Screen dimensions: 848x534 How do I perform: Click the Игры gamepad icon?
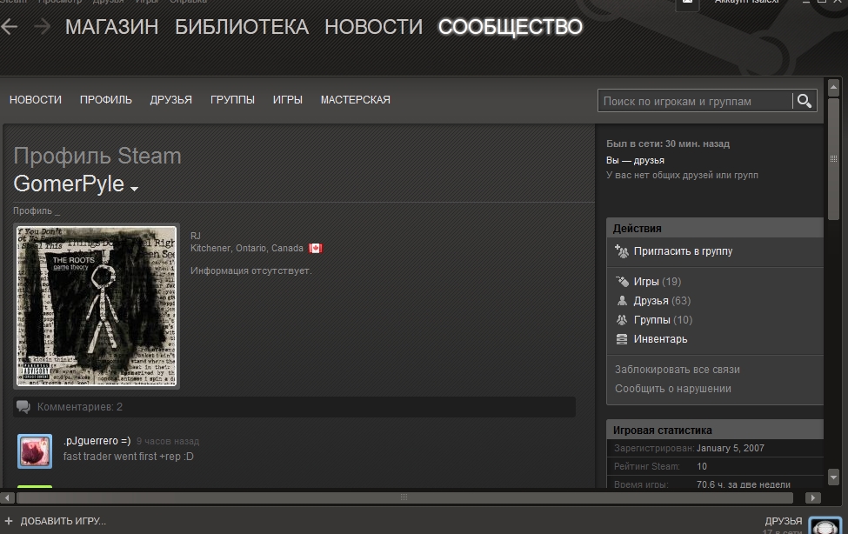[622, 282]
